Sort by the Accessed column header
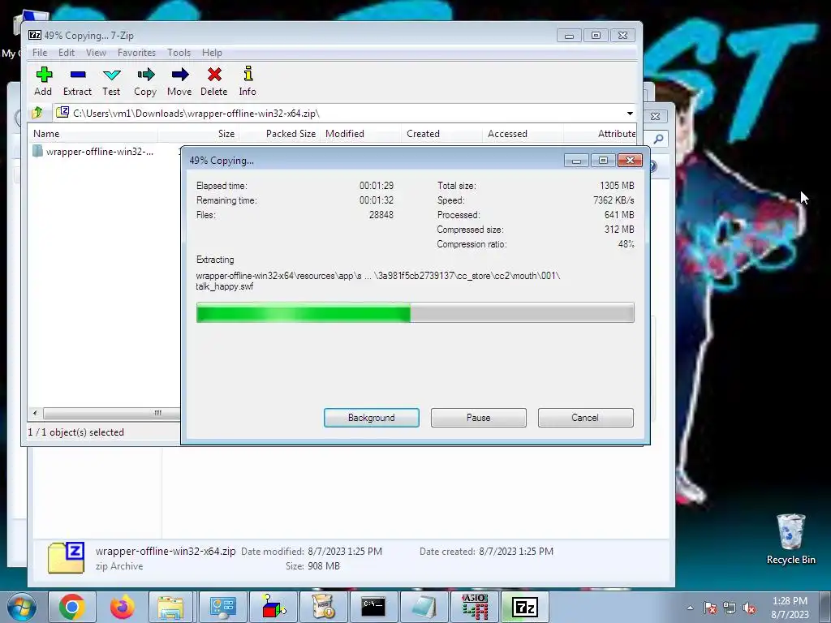The height and width of the screenshot is (623, 831). (x=523, y=134)
